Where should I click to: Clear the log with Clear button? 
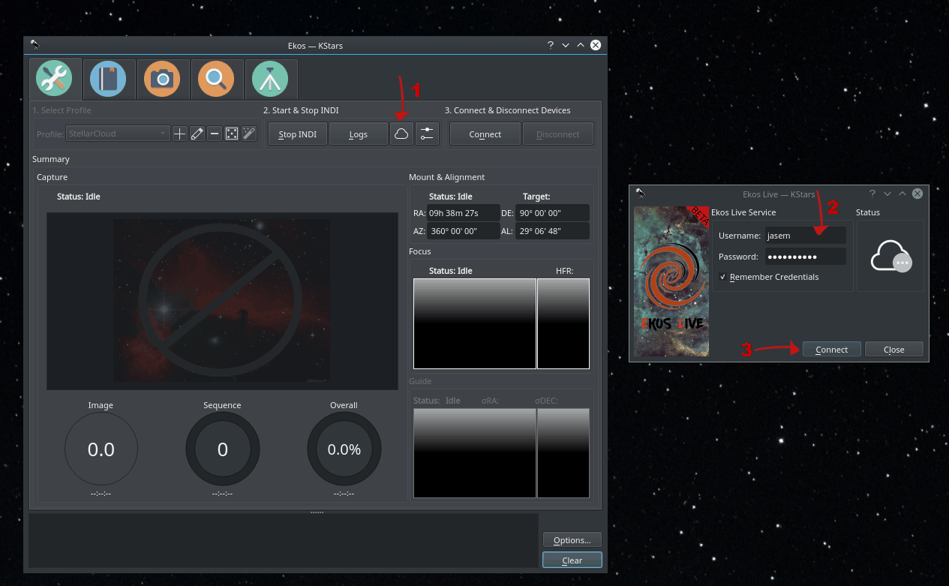572,560
